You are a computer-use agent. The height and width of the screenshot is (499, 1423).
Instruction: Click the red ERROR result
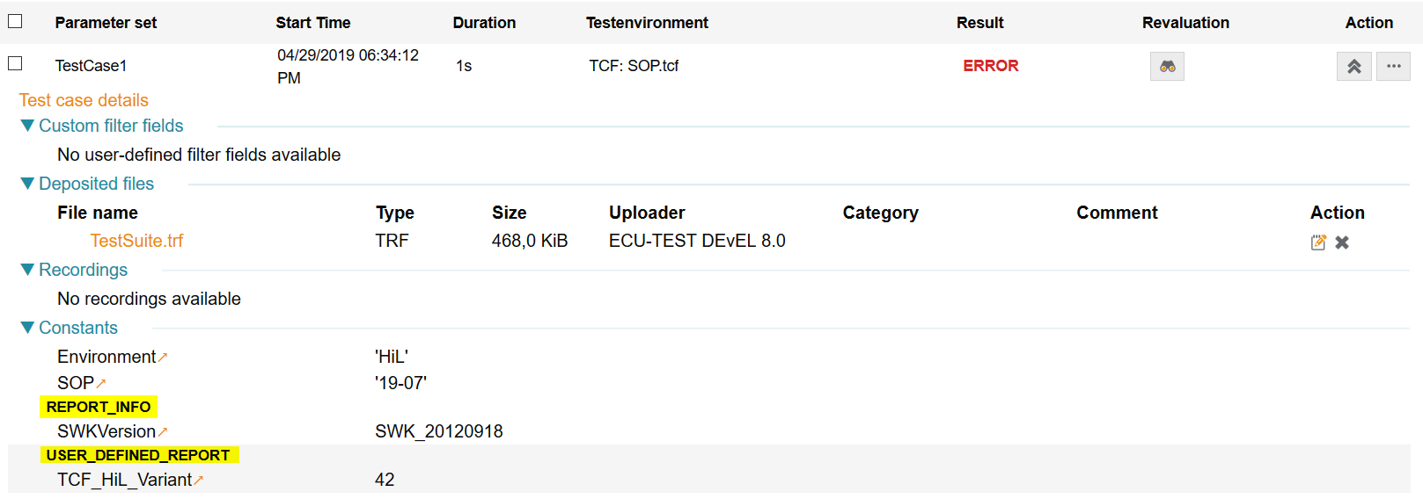(990, 66)
